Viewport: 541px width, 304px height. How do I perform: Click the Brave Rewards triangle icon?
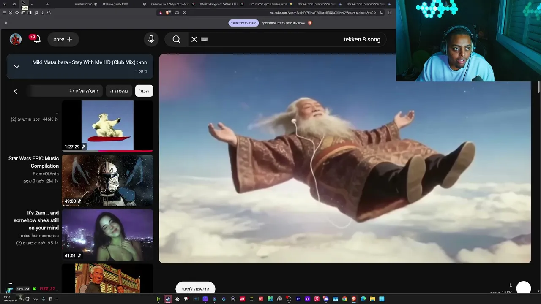161,13
